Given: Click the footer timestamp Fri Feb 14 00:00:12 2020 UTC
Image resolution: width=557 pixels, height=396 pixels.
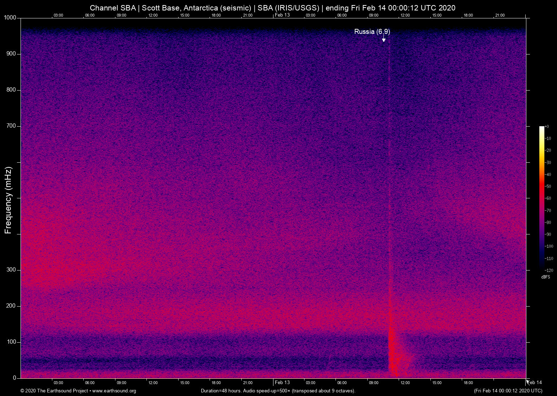Looking at the screenshot, I should pos(508,391).
